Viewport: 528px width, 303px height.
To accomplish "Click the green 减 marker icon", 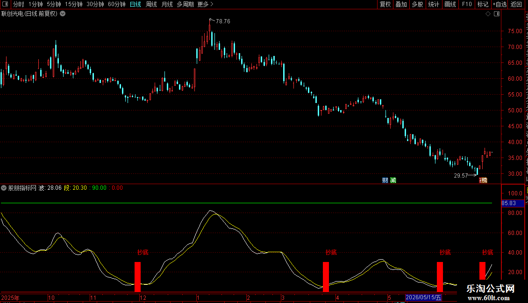I will 393,180.
